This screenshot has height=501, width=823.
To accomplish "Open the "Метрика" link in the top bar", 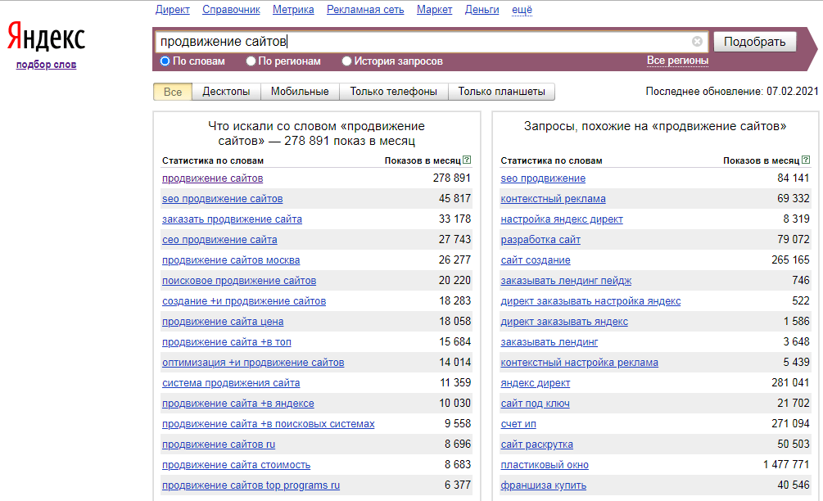I will 293,10.
